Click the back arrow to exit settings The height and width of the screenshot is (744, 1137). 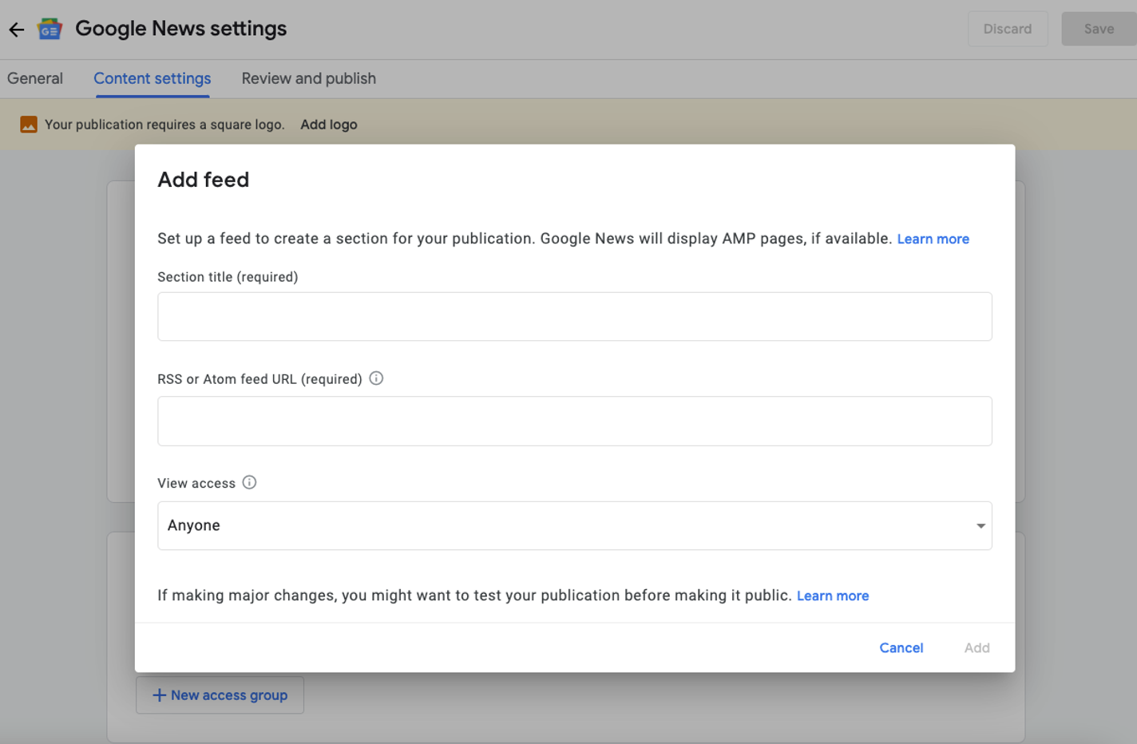(x=14, y=29)
